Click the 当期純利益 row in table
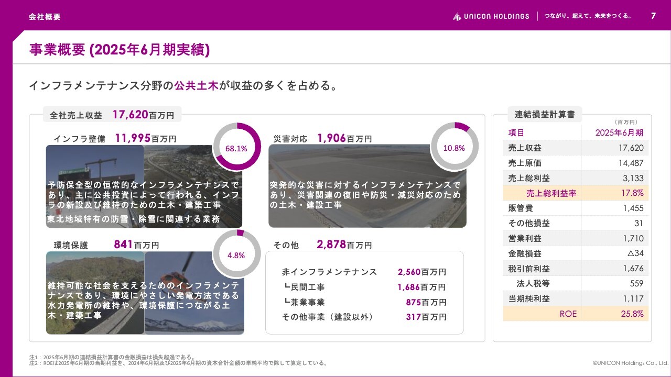The height and width of the screenshot is (377, 671). [x=576, y=299]
